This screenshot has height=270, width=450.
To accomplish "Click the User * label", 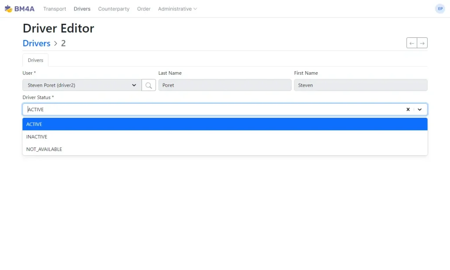I will click(x=29, y=73).
